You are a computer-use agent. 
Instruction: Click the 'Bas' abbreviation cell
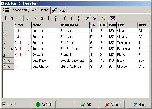144,61
